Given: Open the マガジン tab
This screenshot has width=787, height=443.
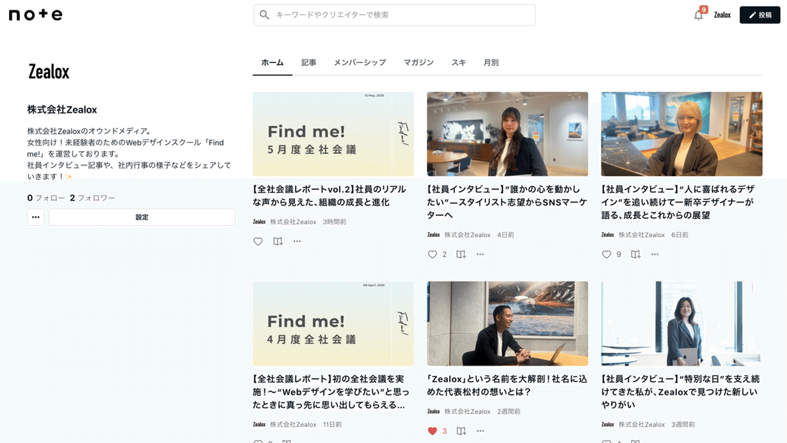Looking at the screenshot, I should coord(419,62).
